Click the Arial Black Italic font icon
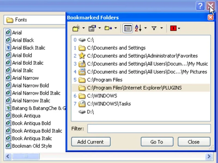Viewport: 218px width, 163px height. click(x=8, y=48)
